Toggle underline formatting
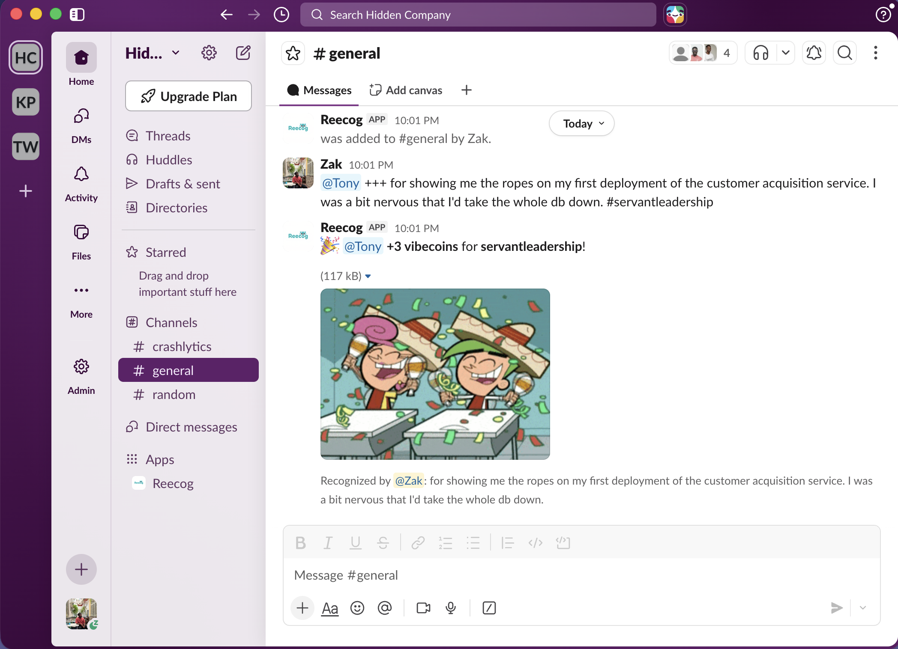898x649 pixels. pos(356,543)
